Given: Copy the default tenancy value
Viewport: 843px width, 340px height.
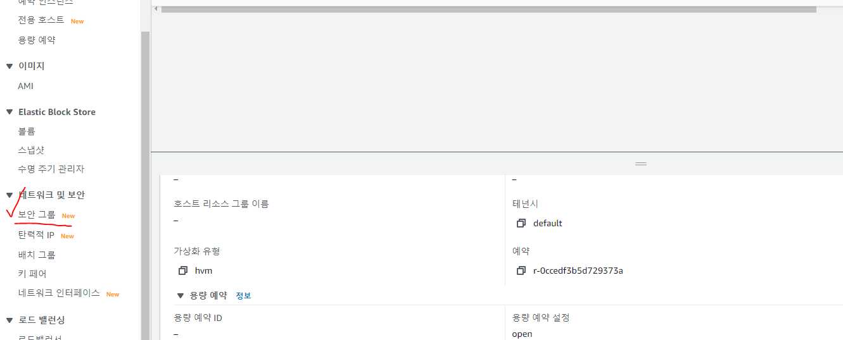Looking at the screenshot, I should (x=521, y=223).
